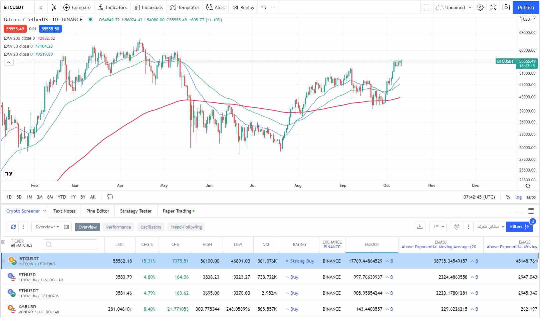Select the Overview screener tab
540x318 pixels.
[x=87, y=227]
